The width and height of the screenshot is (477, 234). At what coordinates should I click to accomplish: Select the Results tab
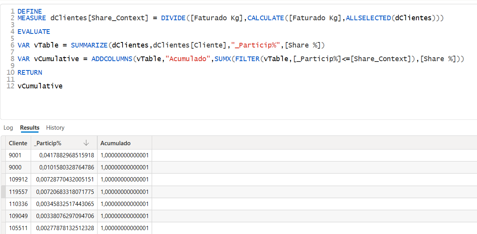29,127
